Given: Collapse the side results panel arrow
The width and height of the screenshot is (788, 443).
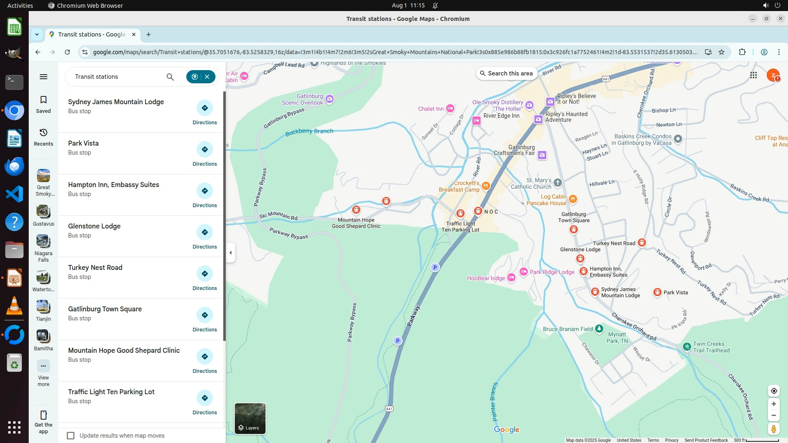Looking at the screenshot, I should (231, 253).
